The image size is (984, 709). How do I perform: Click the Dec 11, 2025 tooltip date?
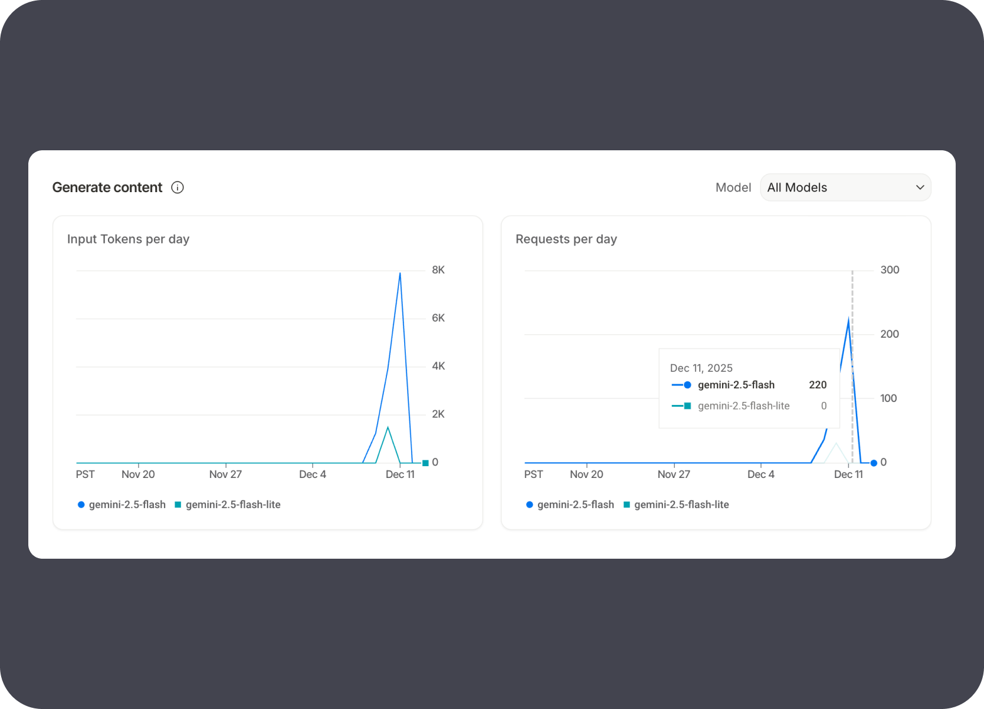tap(701, 368)
